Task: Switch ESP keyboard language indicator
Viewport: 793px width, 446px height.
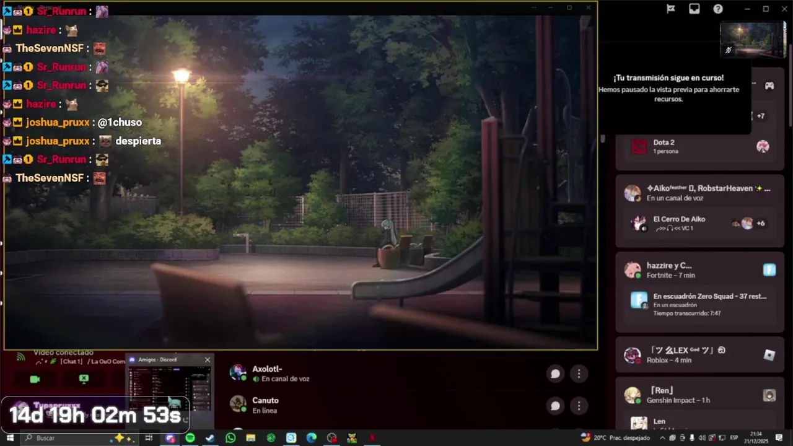Action: 734,438
